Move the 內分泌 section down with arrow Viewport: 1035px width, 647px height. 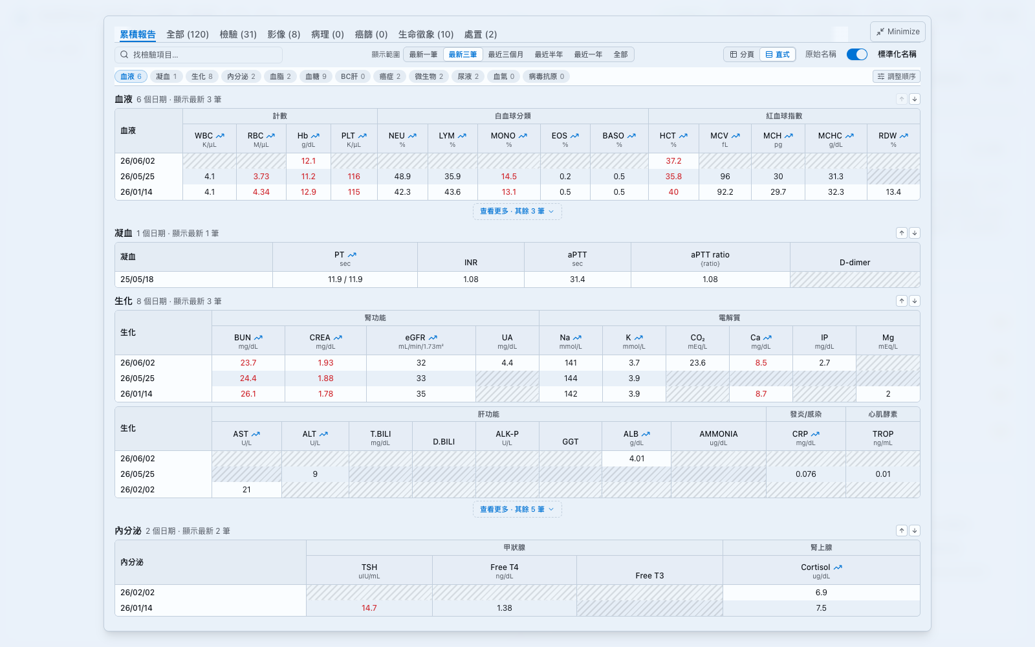click(915, 531)
